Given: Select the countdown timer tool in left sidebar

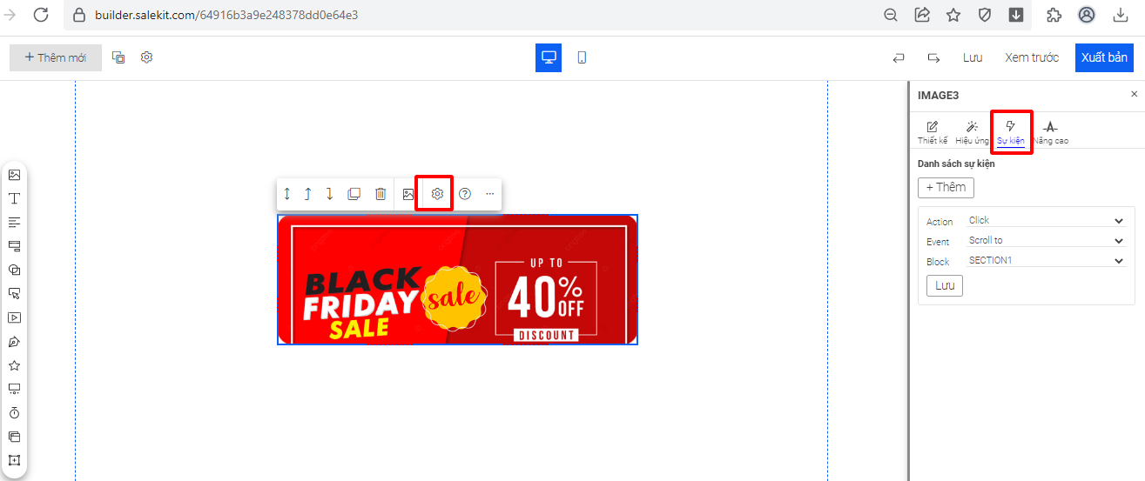Looking at the screenshot, I should (x=14, y=412).
